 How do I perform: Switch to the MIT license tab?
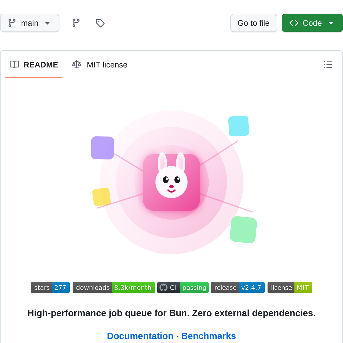coord(107,65)
